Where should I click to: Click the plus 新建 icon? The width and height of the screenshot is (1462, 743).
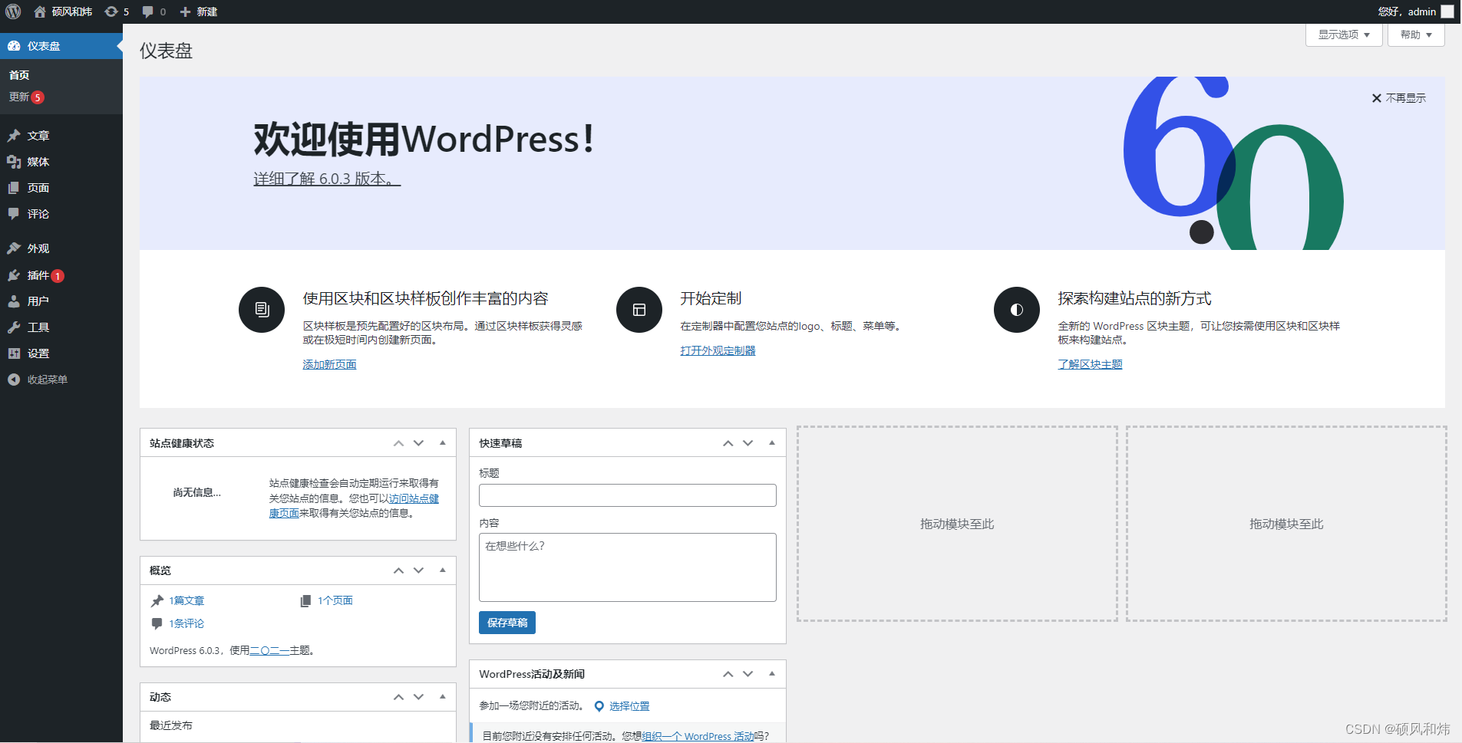(x=185, y=12)
